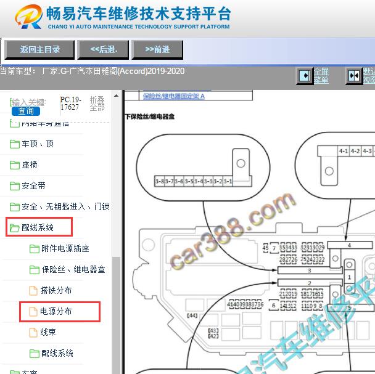Click the full-screen menu arrow icon
The image size is (375, 374).
point(305,76)
